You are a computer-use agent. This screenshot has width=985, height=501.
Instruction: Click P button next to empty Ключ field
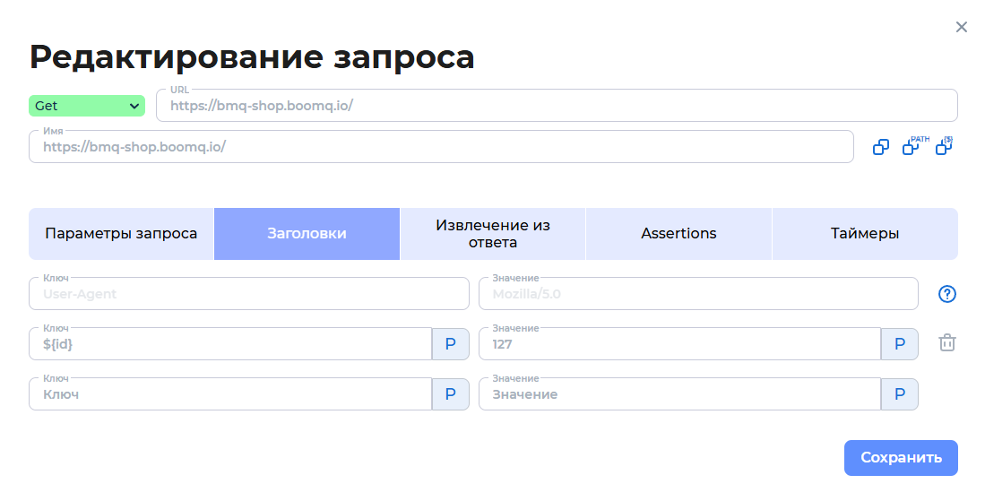[451, 394]
